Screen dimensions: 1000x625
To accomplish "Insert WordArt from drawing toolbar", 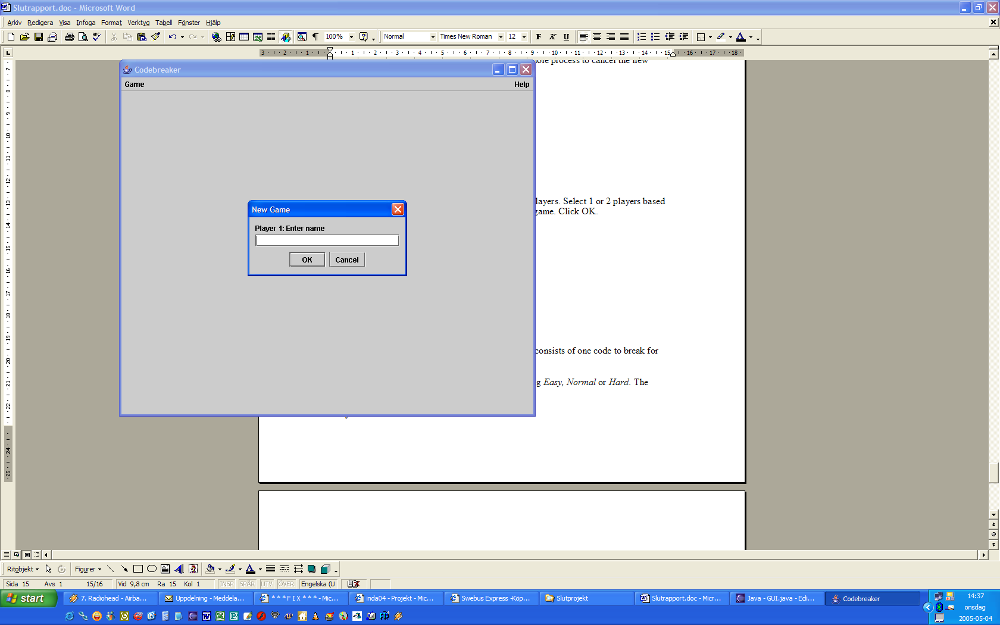I will pos(179,569).
